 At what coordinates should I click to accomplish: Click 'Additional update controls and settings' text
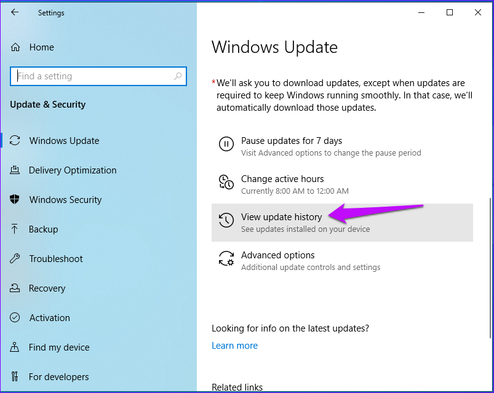311,268
